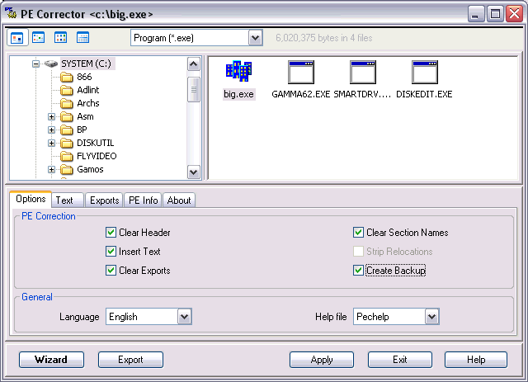
Task: Open the About tab
Action: coord(179,200)
